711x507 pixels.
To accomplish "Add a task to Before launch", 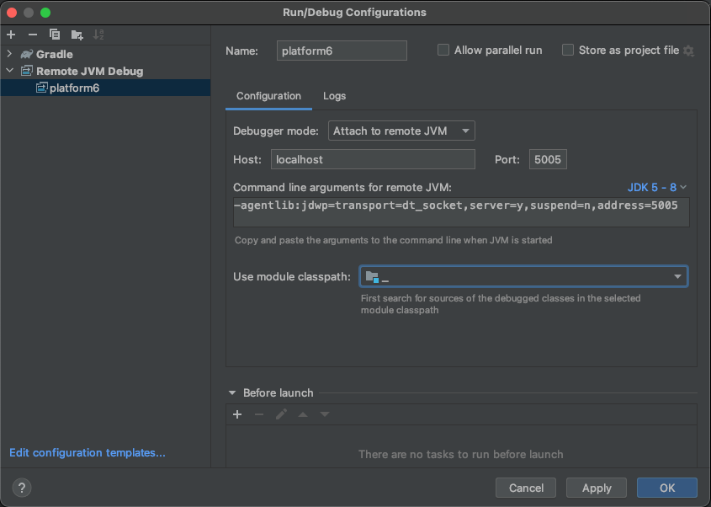I will [x=236, y=414].
